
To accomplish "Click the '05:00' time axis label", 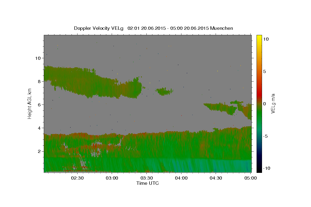I will [250, 178].
